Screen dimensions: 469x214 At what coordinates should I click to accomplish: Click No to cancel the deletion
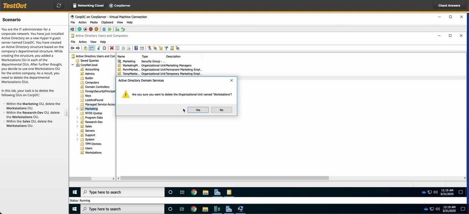pyautogui.click(x=221, y=110)
